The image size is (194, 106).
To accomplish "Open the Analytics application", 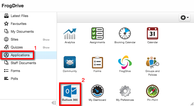I will point(70,36).
